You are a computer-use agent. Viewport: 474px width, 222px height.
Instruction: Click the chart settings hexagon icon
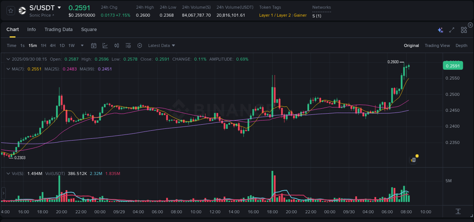[140, 45]
